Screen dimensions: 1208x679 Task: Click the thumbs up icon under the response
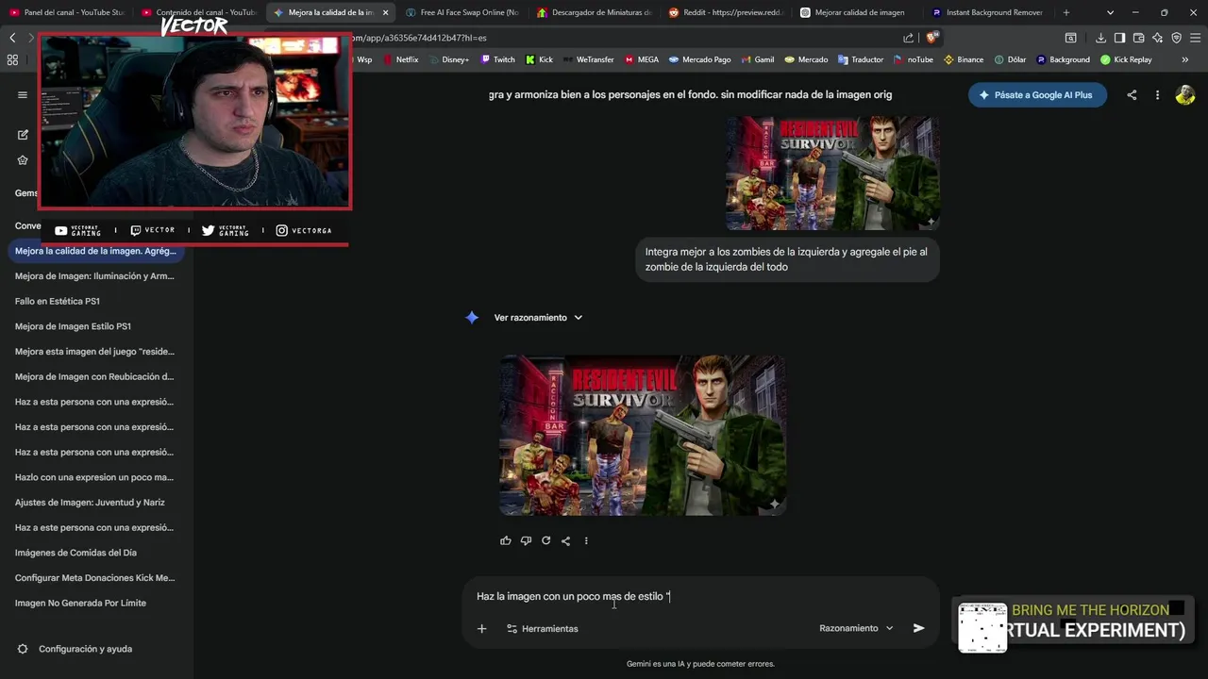tap(506, 540)
